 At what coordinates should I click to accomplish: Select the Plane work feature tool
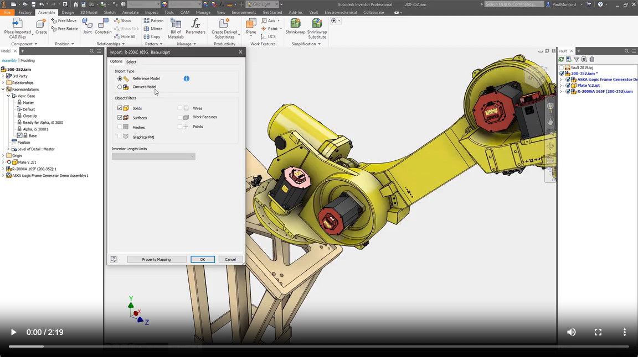(x=251, y=24)
